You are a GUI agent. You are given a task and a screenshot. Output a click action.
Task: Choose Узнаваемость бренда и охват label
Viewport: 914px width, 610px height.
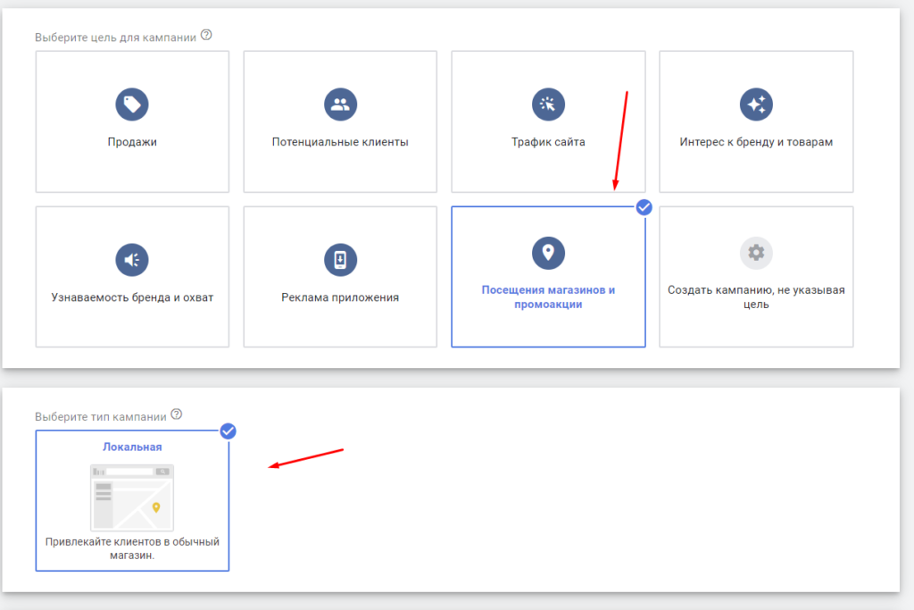point(132,297)
